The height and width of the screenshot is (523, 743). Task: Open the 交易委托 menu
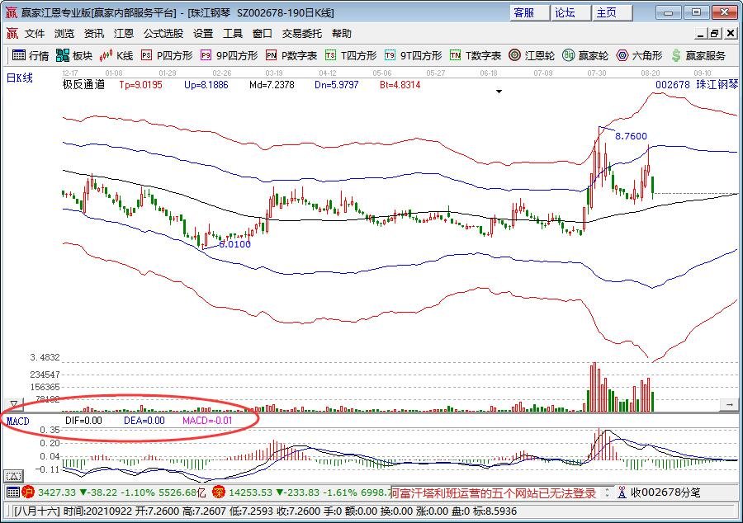point(302,34)
